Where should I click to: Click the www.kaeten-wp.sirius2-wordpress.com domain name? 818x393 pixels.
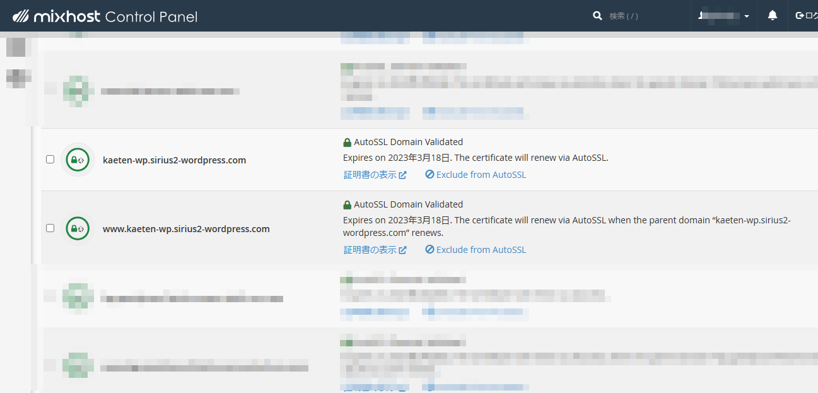click(x=186, y=229)
